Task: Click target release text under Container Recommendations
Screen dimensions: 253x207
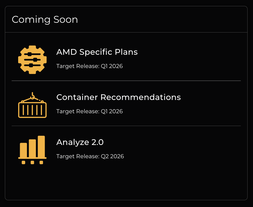Action: 89,111
